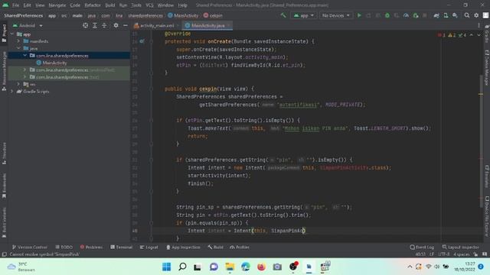Open Firefox from the taskbar
Viewport: 490px width, 275px height.
(x=261, y=267)
